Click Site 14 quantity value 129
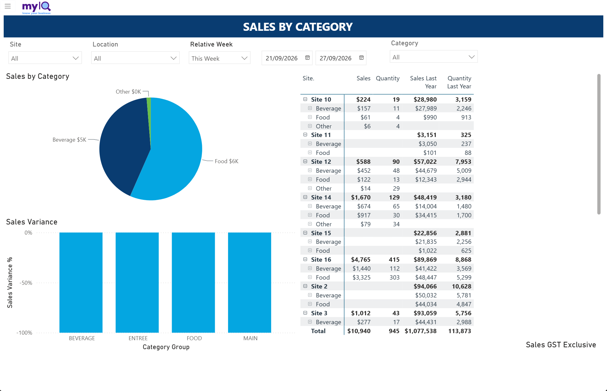This screenshot has width=607, height=391. pyautogui.click(x=394, y=197)
